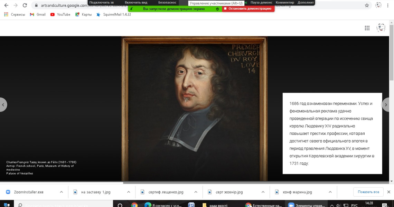Open the Zoom 'Комментир' annotation tool
Screen dimensions: 394x207
pos(285,2)
